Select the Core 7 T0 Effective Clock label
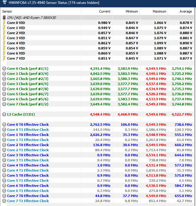 (x=28, y=196)
